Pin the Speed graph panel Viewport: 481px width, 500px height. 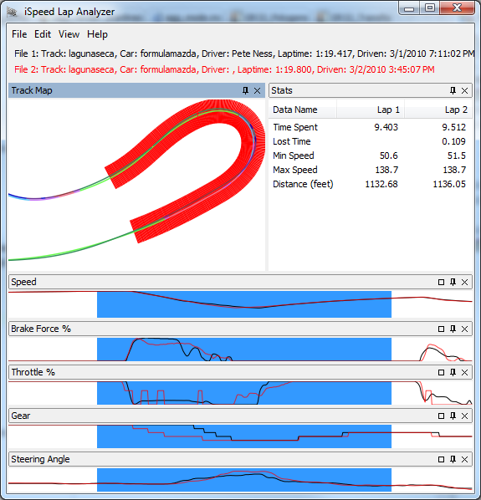click(x=453, y=283)
